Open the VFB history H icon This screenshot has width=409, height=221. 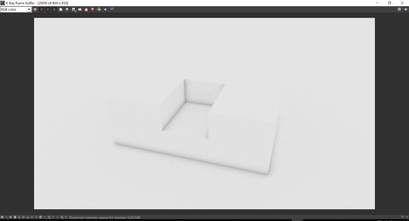click(x=53, y=217)
